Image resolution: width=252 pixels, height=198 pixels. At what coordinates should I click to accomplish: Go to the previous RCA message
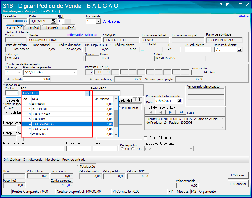(160, 112)
